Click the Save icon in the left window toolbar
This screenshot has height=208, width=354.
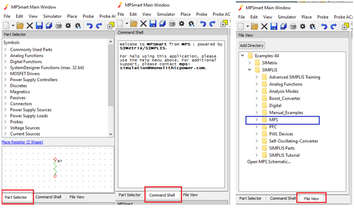pos(39,26)
